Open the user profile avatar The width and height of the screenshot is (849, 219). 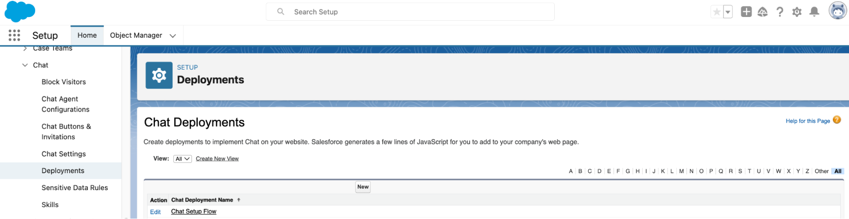tap(838, 11)
